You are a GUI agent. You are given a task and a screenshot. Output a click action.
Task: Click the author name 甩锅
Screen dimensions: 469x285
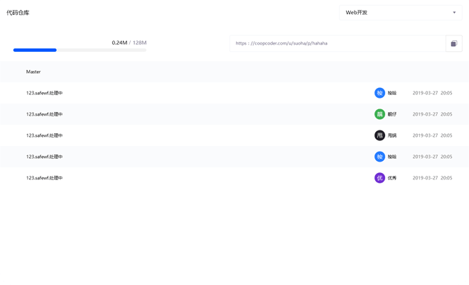(392, 135)
